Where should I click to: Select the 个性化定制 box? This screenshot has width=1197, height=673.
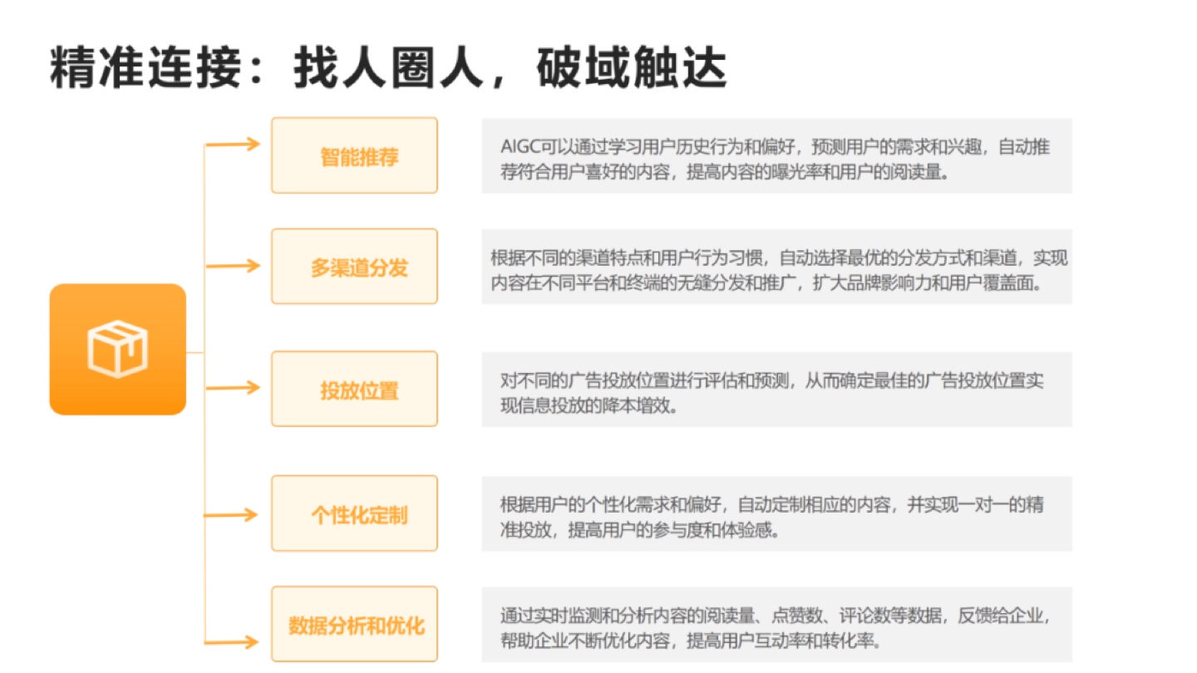(x=354, y=513)
